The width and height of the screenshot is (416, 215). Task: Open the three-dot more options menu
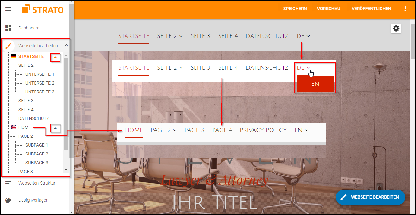point(405,9)
